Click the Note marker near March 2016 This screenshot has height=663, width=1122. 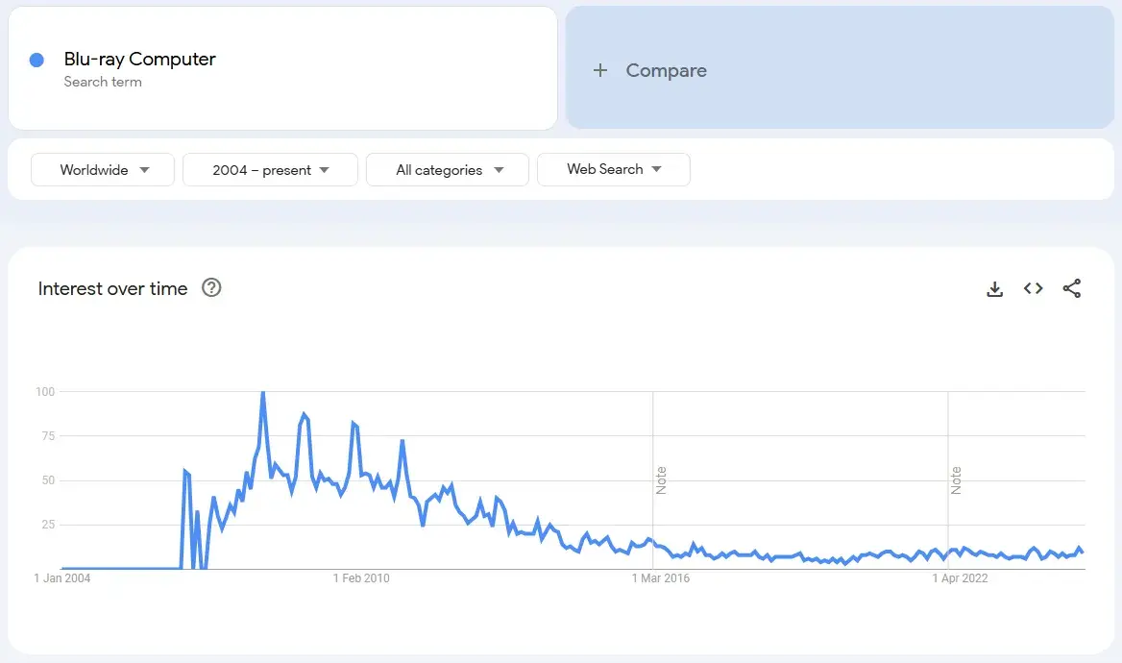click(661, 480)
